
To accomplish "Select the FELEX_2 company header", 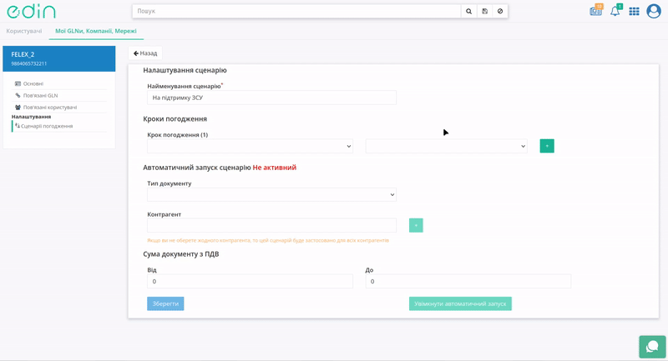I will click(x=58, y=58).
